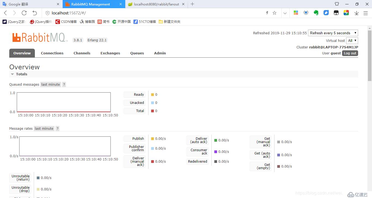Screen dimensions: 372x198
Task: Open the 51CTO博客 bookmark
Action: coord(145,22)
